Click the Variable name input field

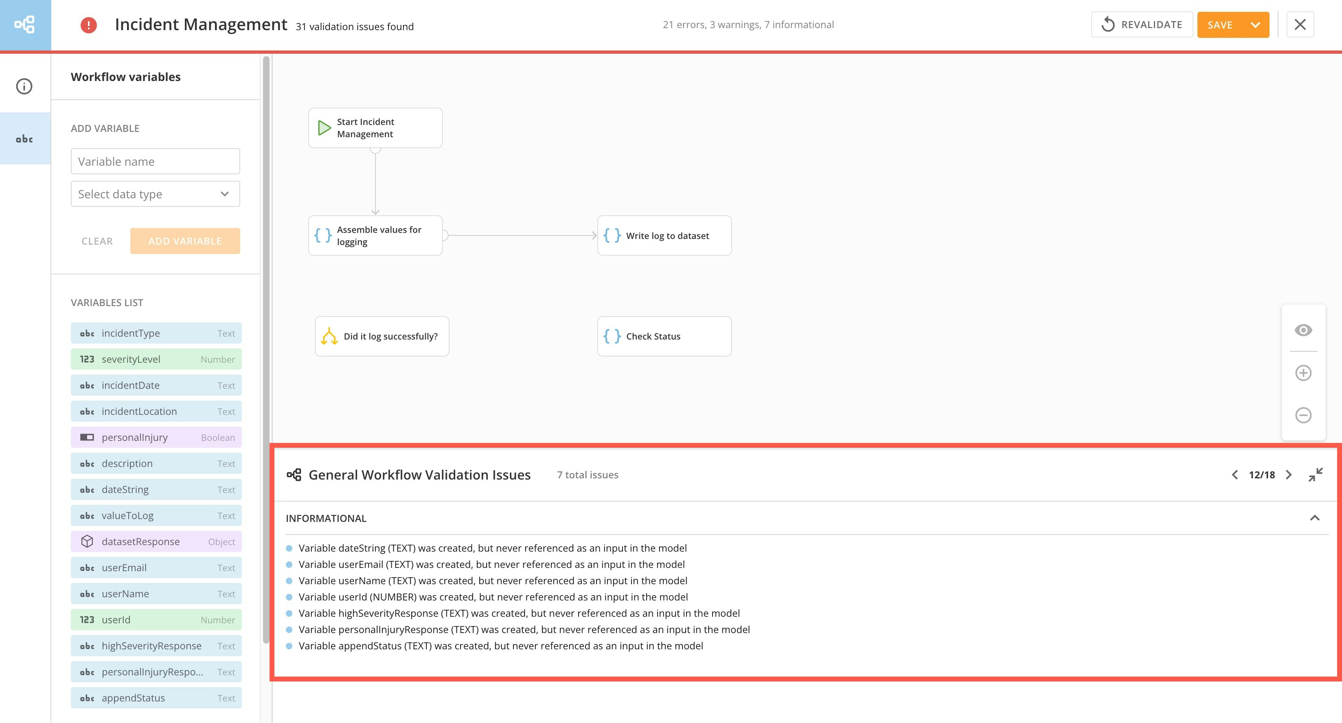click(155, 162)
